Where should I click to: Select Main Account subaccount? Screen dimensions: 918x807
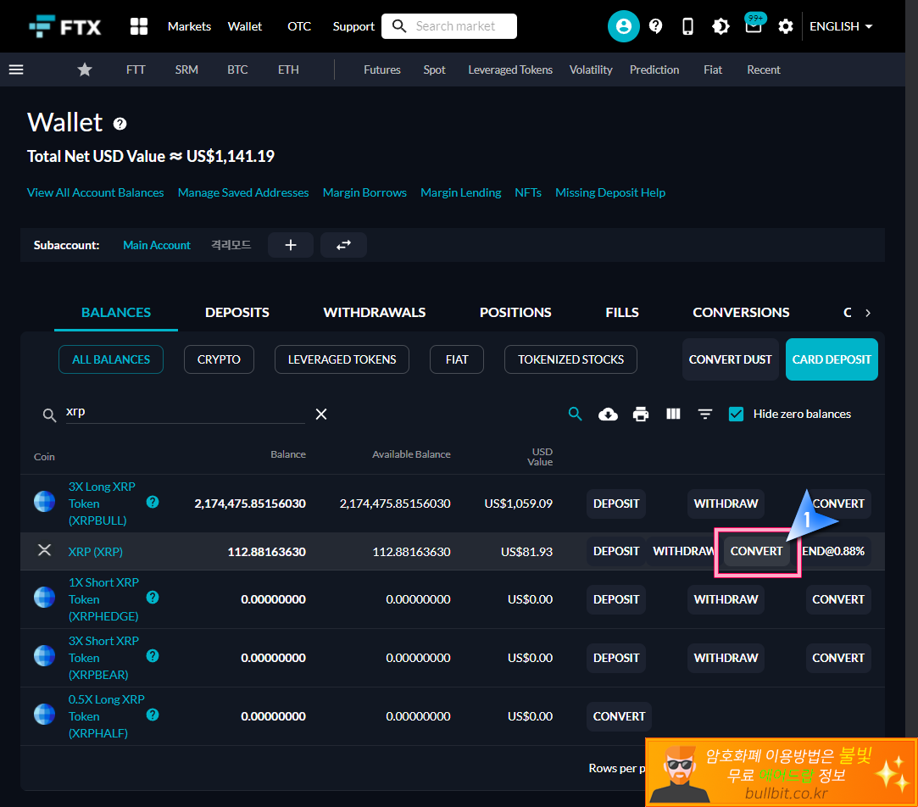(157, 245)
